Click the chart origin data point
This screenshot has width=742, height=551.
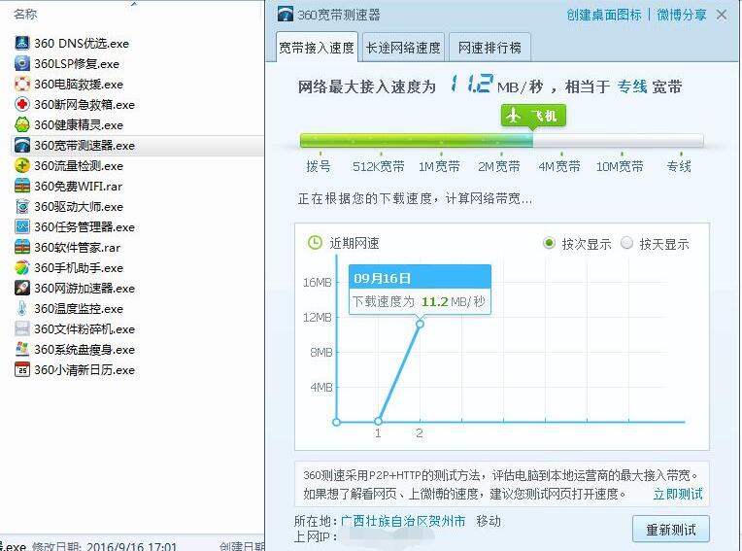336,422
